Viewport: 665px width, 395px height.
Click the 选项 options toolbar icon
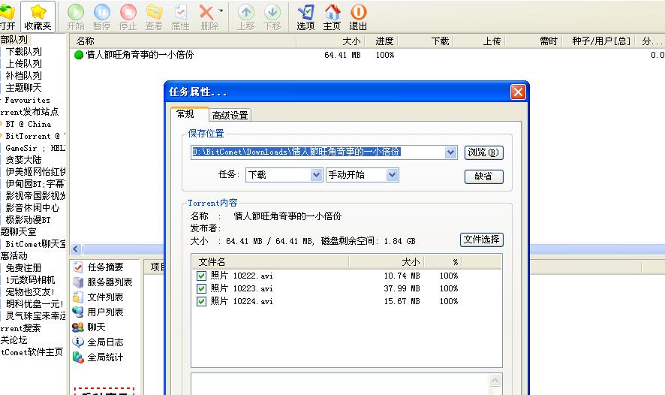click(x=305, y=12)
